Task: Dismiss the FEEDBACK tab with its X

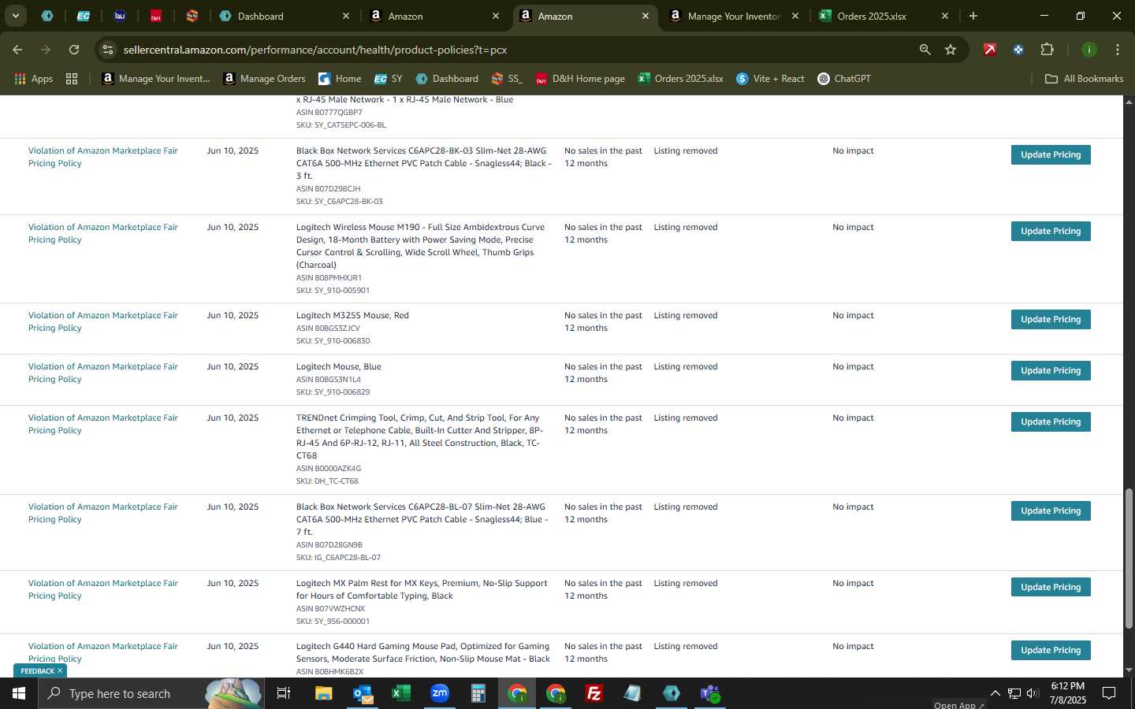Action: tap(60, 671)
